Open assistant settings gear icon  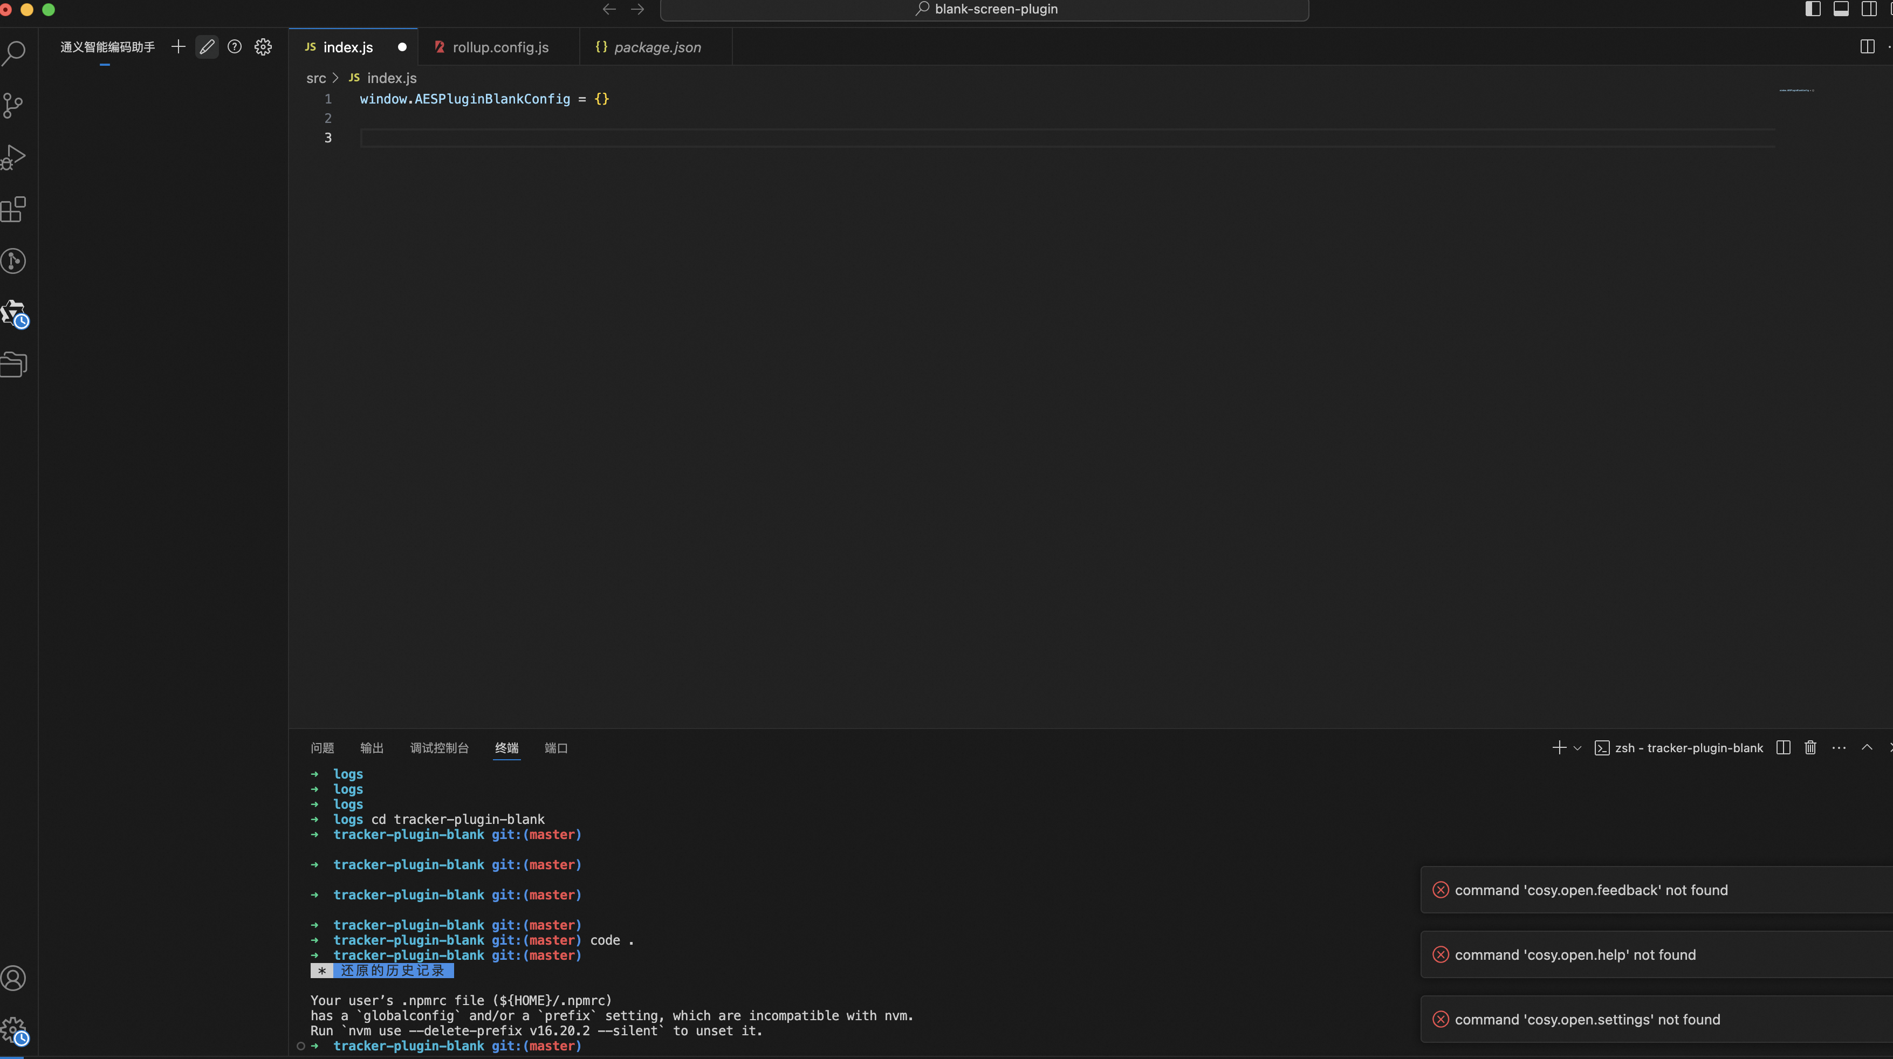(263, 47)
